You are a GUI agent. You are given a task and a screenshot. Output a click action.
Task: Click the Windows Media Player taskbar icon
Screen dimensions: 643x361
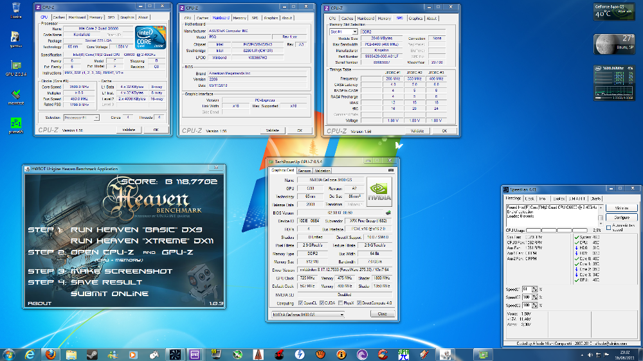(133, 355)
